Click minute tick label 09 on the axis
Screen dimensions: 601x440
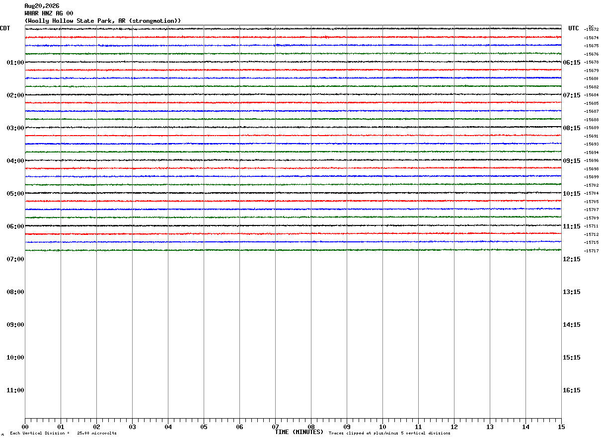pos(347,427)
